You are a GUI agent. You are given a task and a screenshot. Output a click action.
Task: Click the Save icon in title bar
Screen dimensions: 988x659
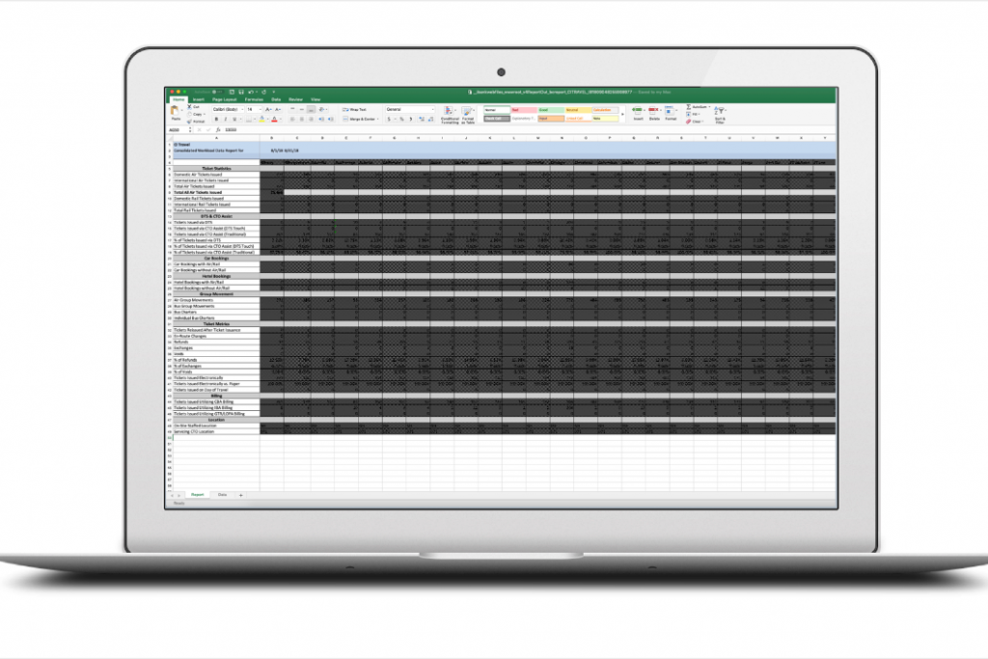tap(240, 92)
